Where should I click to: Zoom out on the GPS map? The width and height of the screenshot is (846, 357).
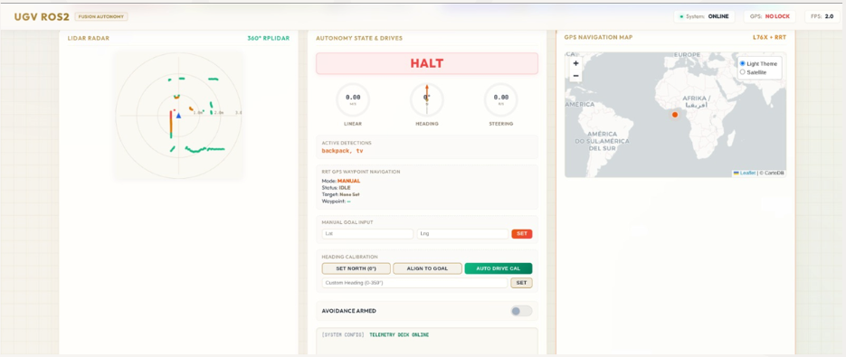pyautogui.click(x=575, y=76)
